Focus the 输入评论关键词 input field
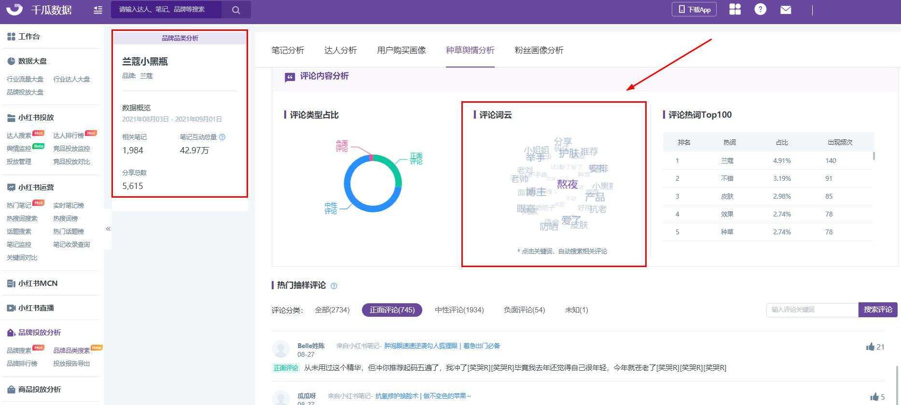The height and width of the screenshot is (405, 901). click(x=812, y=310)
